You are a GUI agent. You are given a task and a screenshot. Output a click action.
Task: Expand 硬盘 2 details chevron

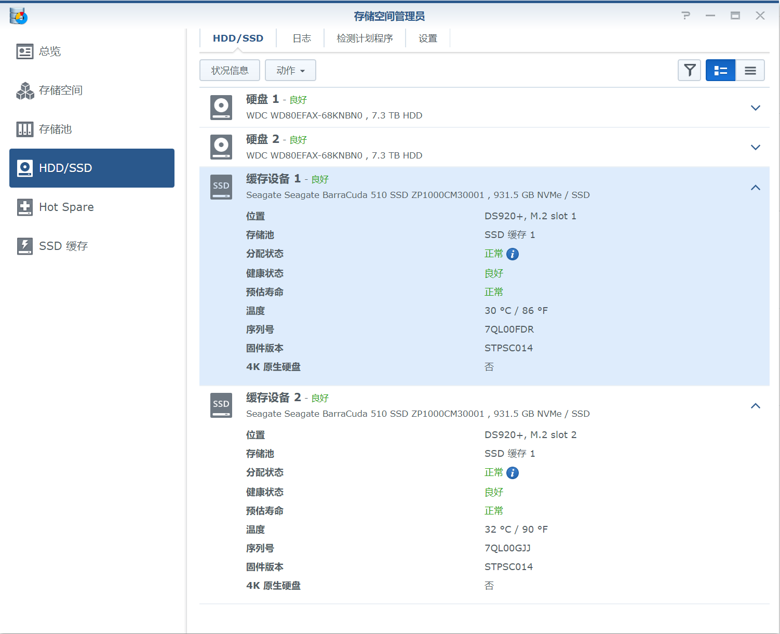point(756,147)
